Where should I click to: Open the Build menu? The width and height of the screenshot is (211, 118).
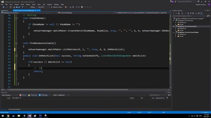pos(22,4)
